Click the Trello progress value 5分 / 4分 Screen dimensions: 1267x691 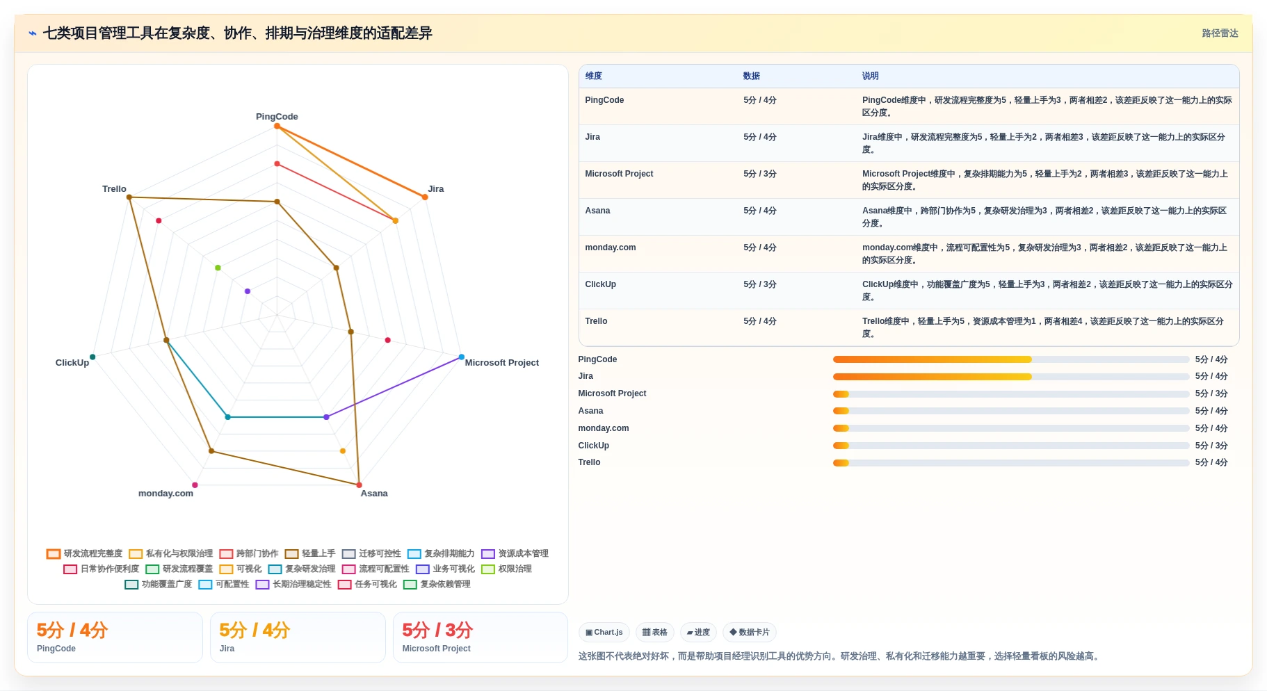(x=1211, y=463)
